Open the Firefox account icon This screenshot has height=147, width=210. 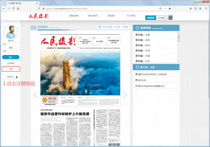tap(200, 9)
